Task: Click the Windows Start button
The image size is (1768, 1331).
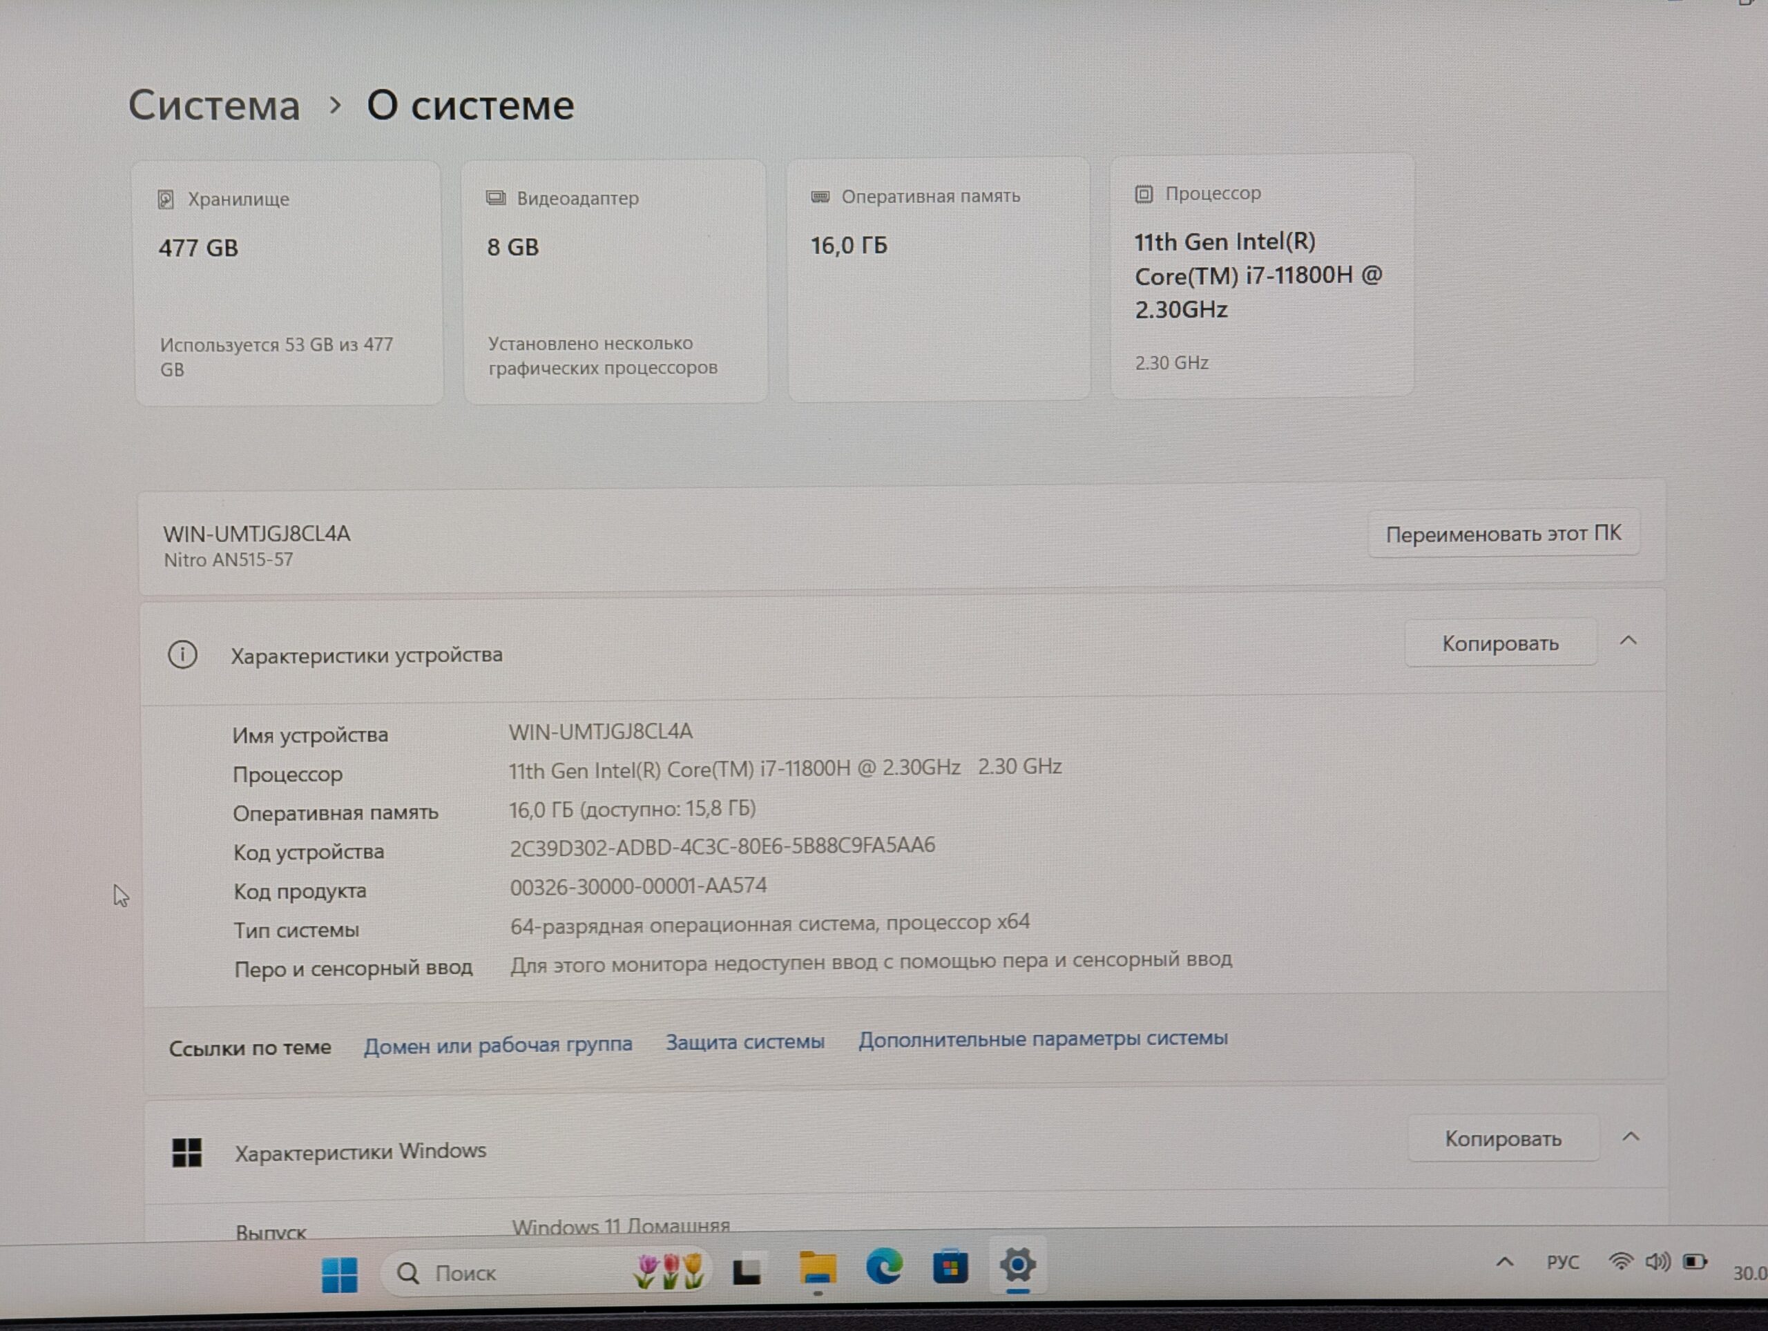Action: click(x=339, y=1274)
